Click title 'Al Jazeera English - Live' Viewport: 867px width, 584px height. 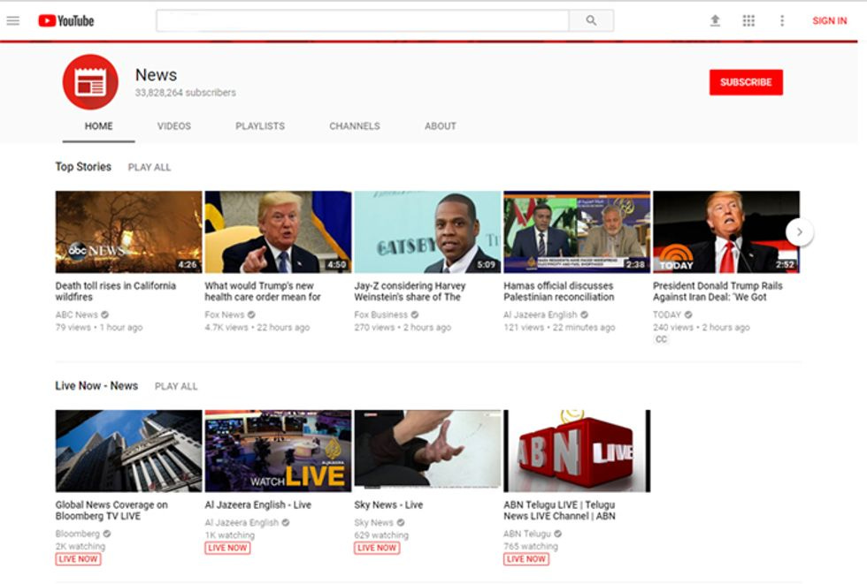[x=257, y=504]
